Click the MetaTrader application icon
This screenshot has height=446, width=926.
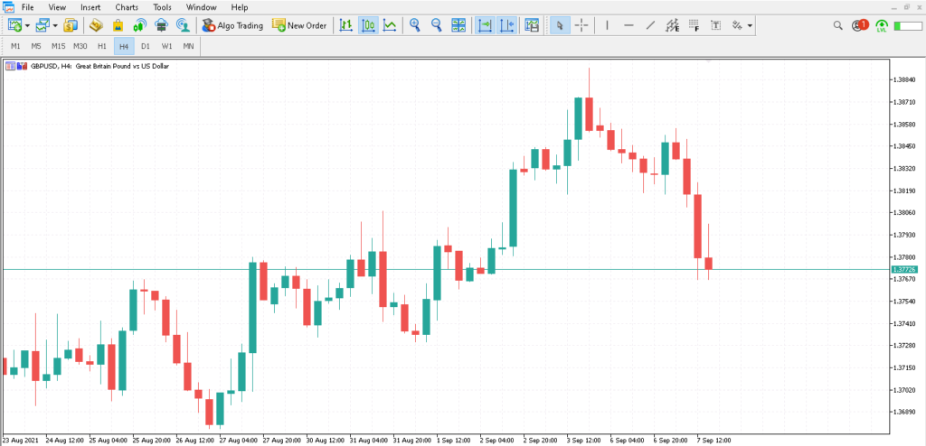coord(7,7)
